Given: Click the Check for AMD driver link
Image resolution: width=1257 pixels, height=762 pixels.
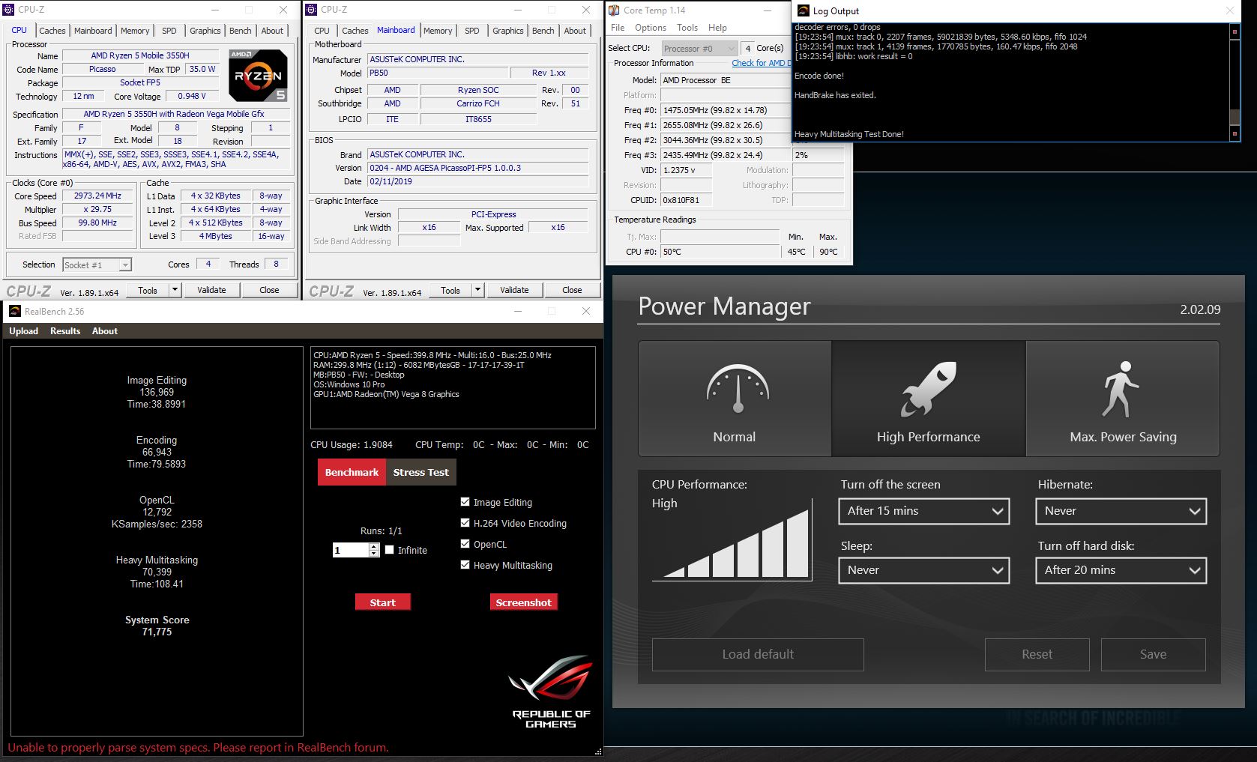Looking at the screenshot, I should pyautogui.click(x=760, y=63).
